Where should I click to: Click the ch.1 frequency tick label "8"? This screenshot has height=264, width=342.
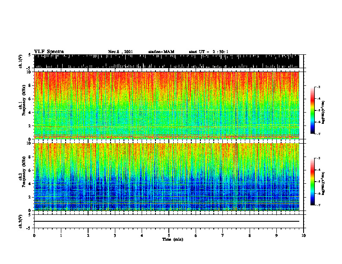(x=30, y=85)
